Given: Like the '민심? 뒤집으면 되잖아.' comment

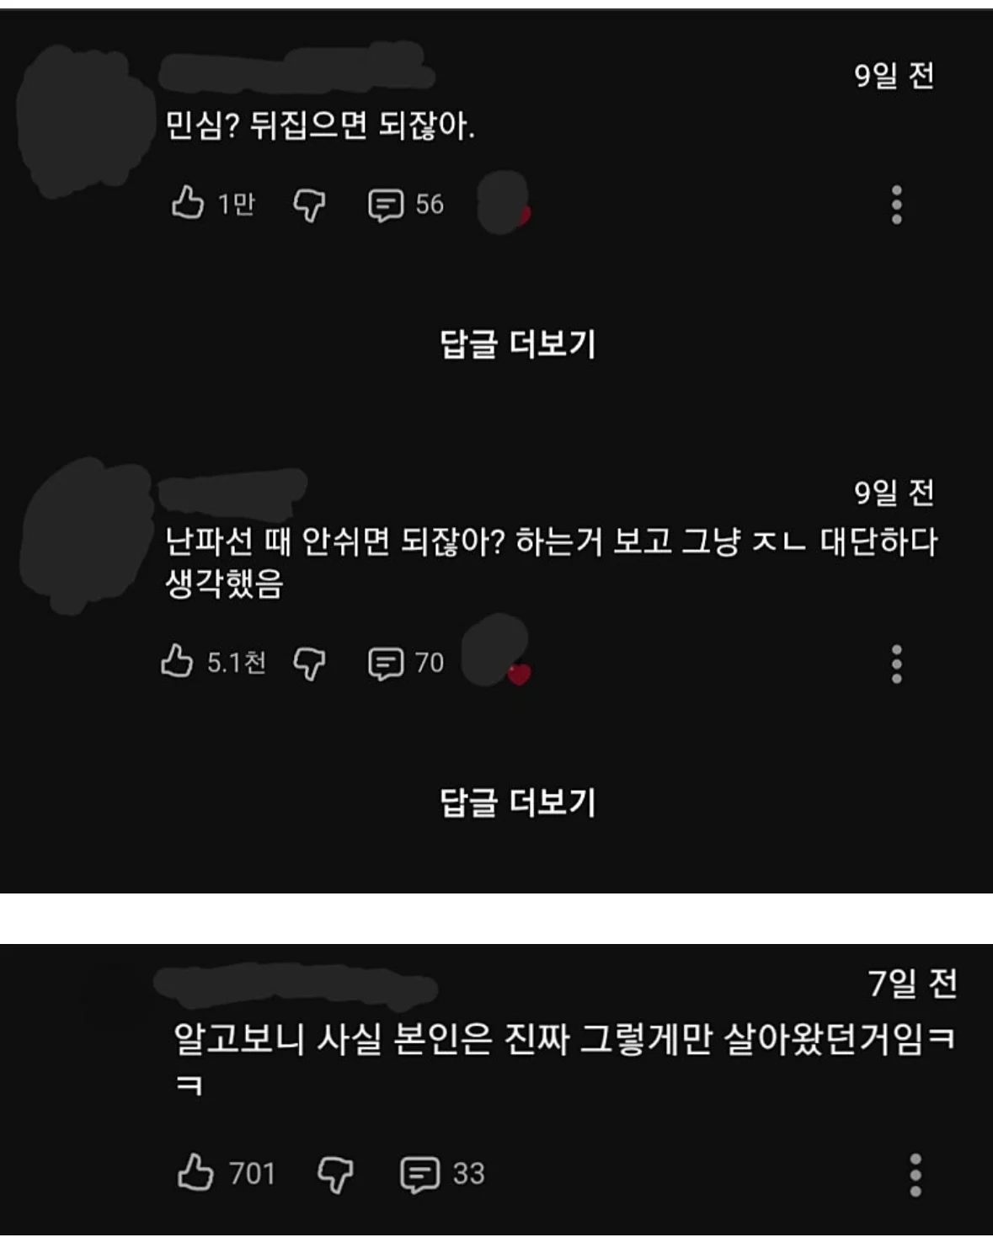Looking at the screenshot, I should coord(188,203).
